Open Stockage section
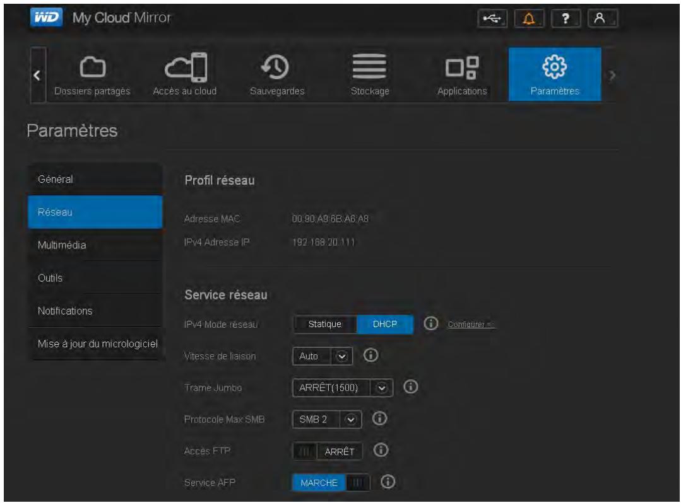Screen dimensions: 681x503 (370, 74)
